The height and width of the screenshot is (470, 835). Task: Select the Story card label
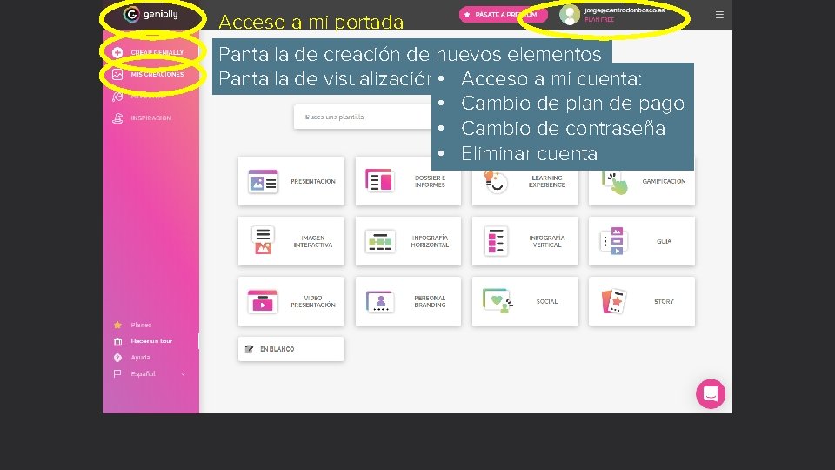click(664, 302)
